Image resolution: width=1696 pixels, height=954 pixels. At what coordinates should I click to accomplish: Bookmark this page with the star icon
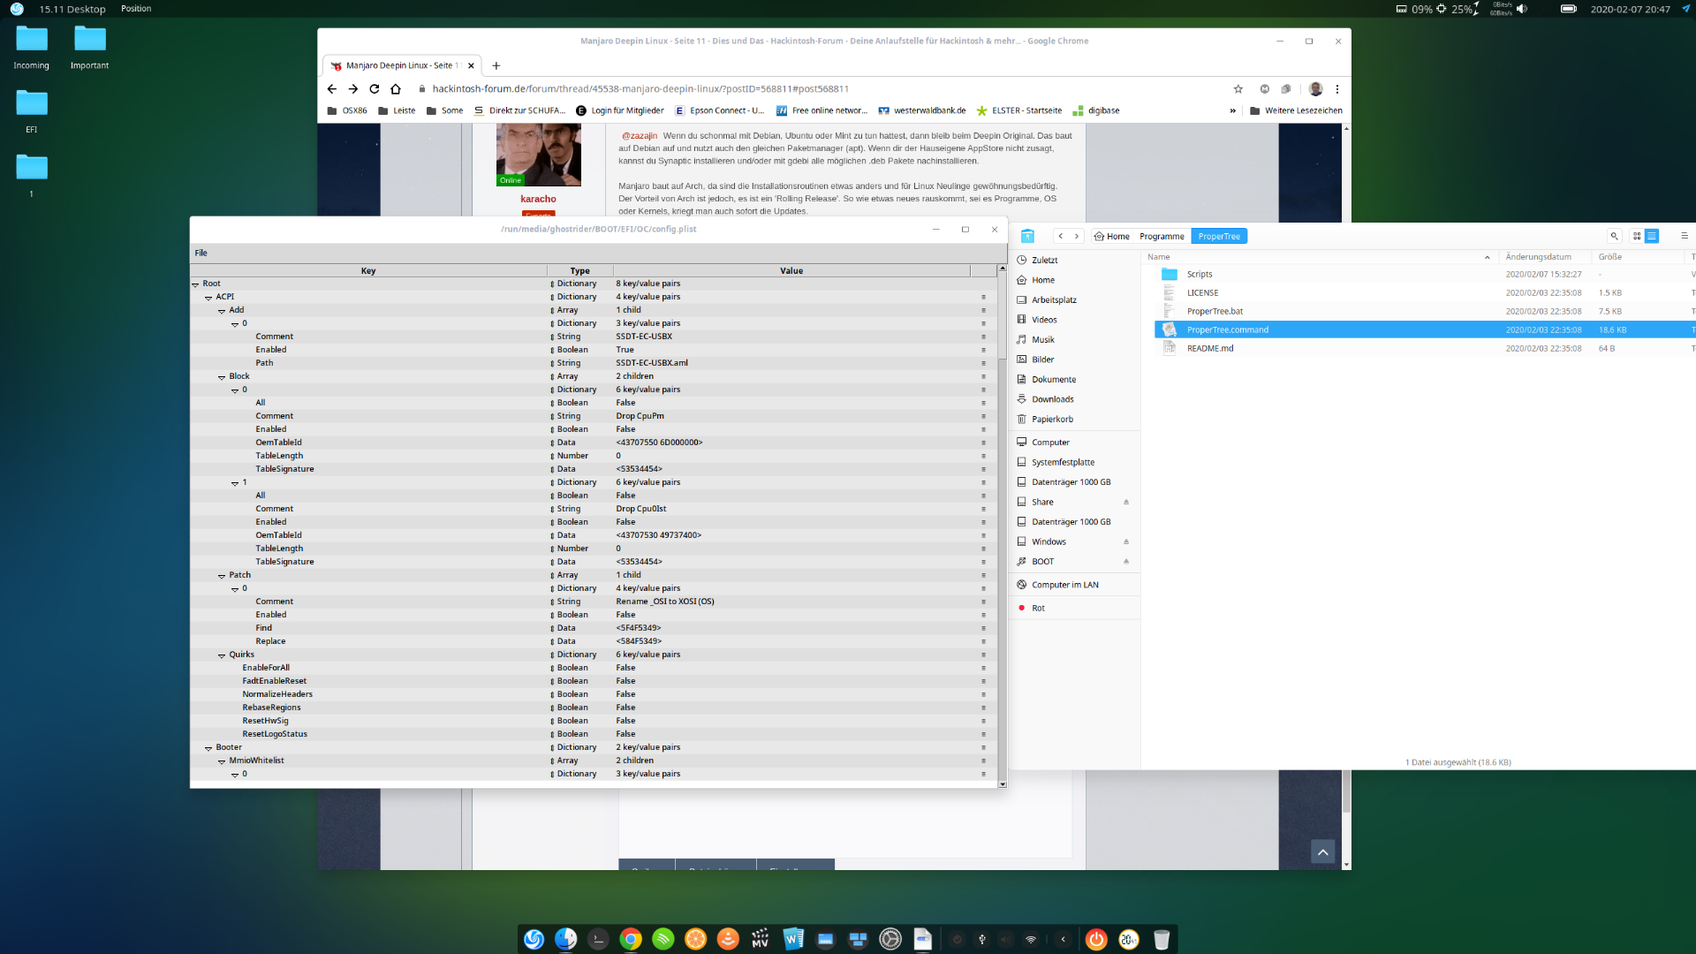(1238, 89)
